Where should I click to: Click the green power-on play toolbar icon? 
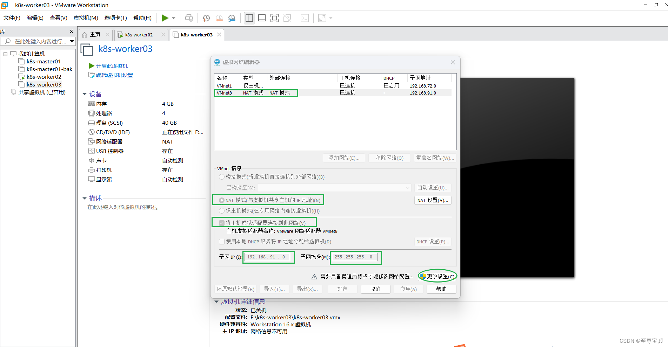pyautogui.click(x=165, y=18)
